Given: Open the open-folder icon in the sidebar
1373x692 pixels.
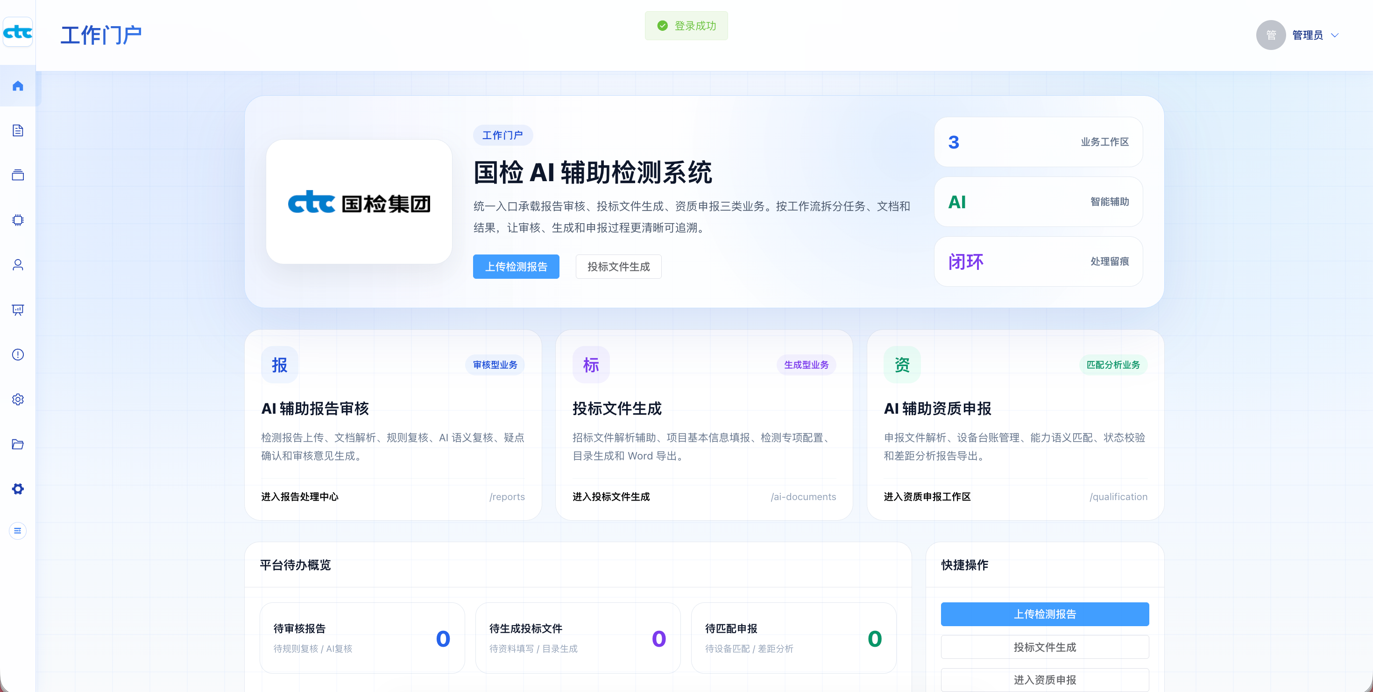Looking at the screenshot, I should click(x=18, y=444).
